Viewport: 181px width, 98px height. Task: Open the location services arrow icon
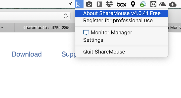coord(70,4)
